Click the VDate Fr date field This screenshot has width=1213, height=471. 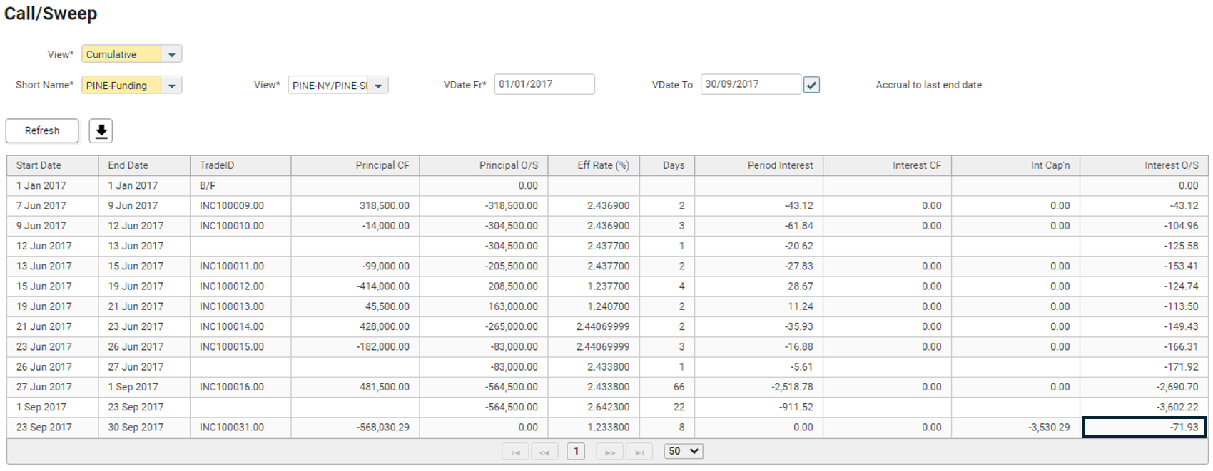[544, 84]
